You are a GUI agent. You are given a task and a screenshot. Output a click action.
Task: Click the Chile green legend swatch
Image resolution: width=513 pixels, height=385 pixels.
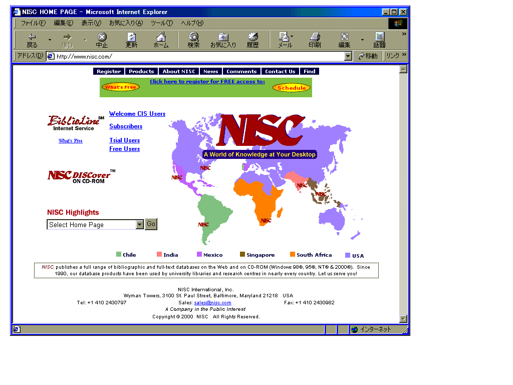click(x=119, y=254)
